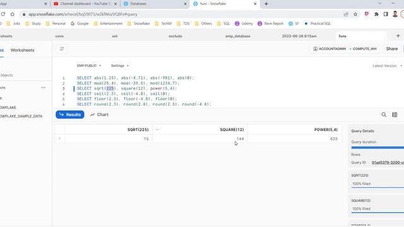
Task: Open the Worksheets sidebar tab
Action: click(23, 50)
